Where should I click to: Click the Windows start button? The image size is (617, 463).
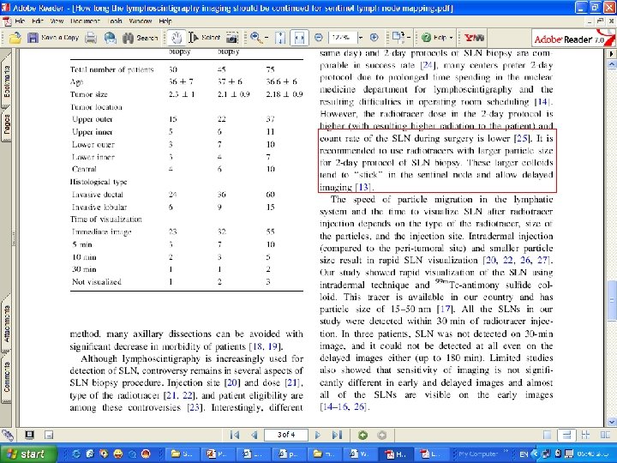(x=27, y=454)
